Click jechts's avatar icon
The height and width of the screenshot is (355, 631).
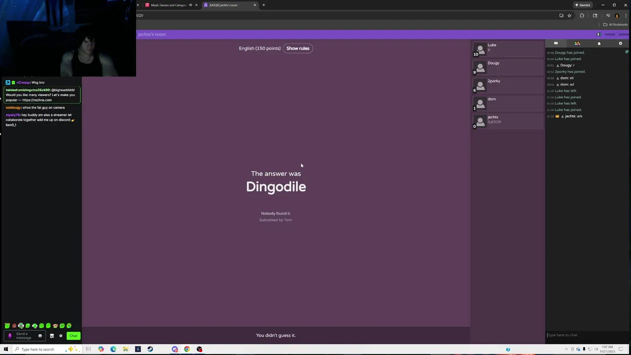[480, 122]
